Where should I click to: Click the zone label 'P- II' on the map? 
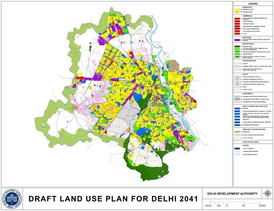tap(141, 41)
